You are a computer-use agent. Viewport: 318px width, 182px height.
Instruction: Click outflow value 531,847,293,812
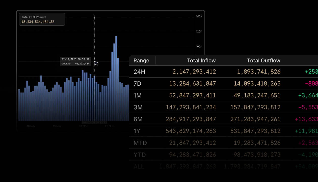255,131
